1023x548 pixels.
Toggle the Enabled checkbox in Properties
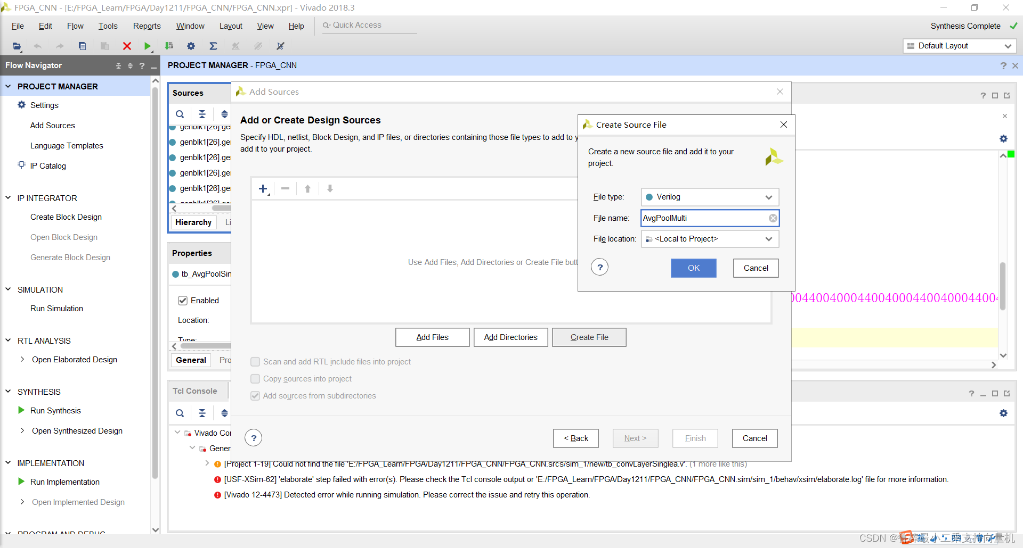tap(183, 301)
